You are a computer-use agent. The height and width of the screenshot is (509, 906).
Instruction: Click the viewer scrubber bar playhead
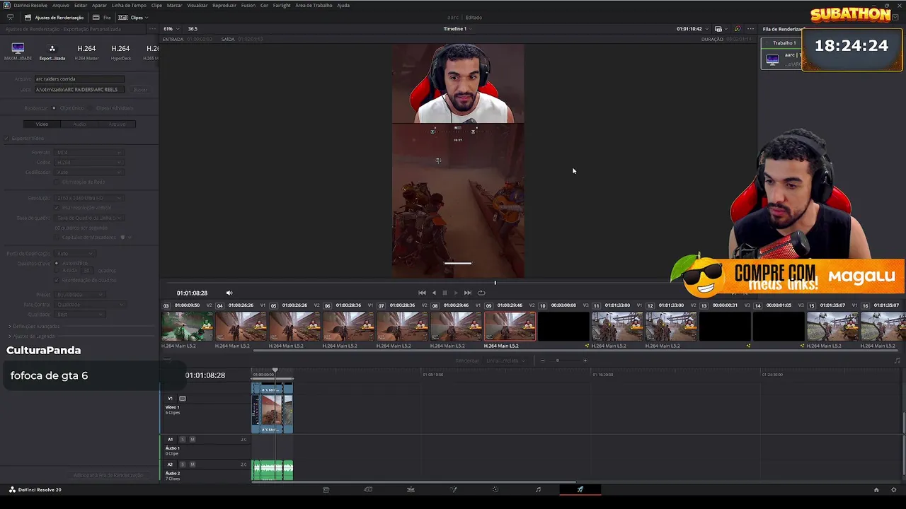pos(495,283)
